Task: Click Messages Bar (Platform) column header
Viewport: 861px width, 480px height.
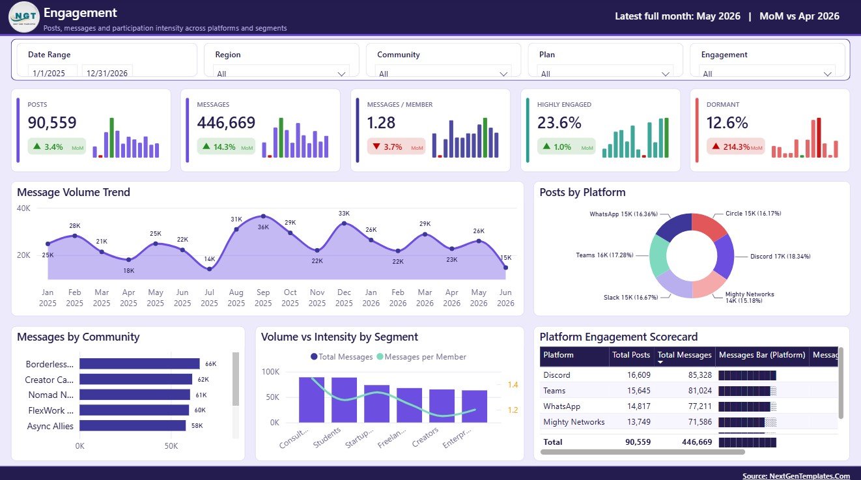Action: click(762, 356)
